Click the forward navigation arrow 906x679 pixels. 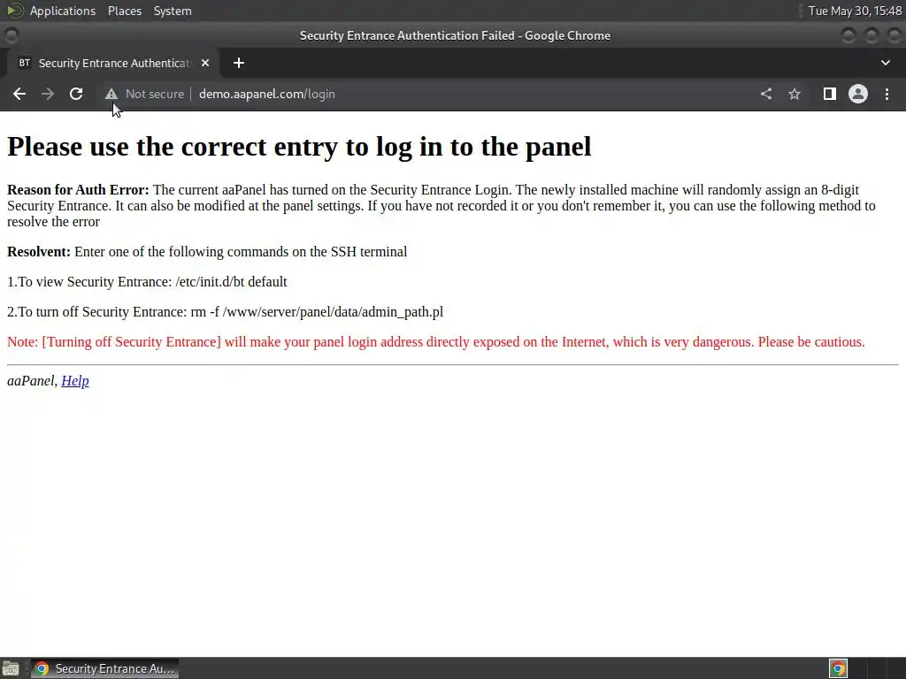48,94
